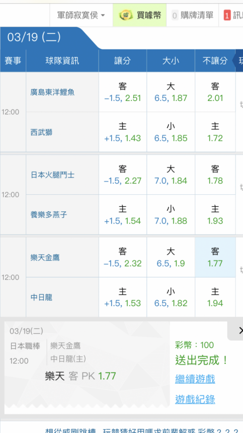Viewport: 243px width, 433px height.
Task: Click the 買噱幣 coin icon
Action: coord(126,15)
